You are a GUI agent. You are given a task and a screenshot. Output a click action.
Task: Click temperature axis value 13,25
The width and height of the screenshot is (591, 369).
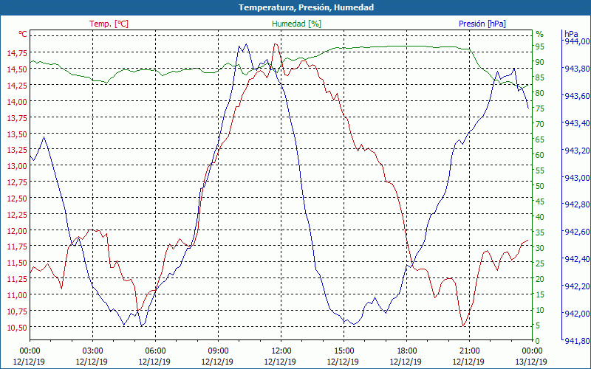point(17,151)
